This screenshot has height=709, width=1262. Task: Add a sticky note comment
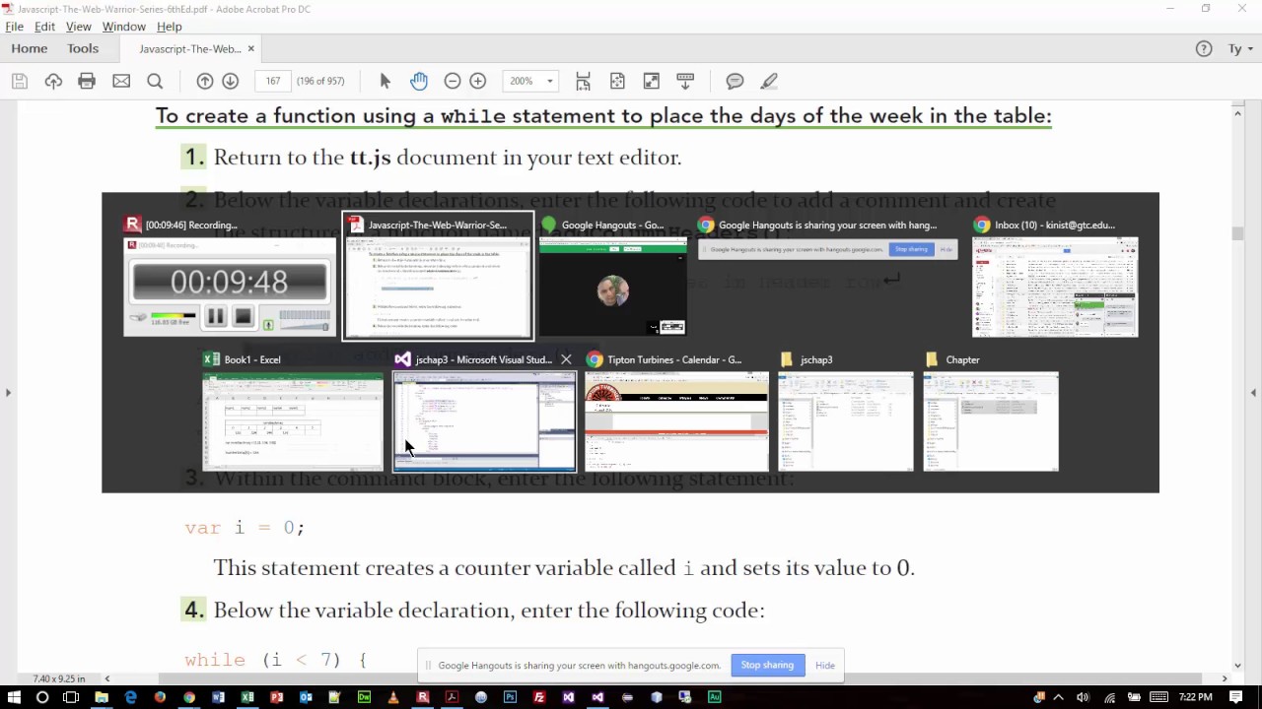(736, 81)
